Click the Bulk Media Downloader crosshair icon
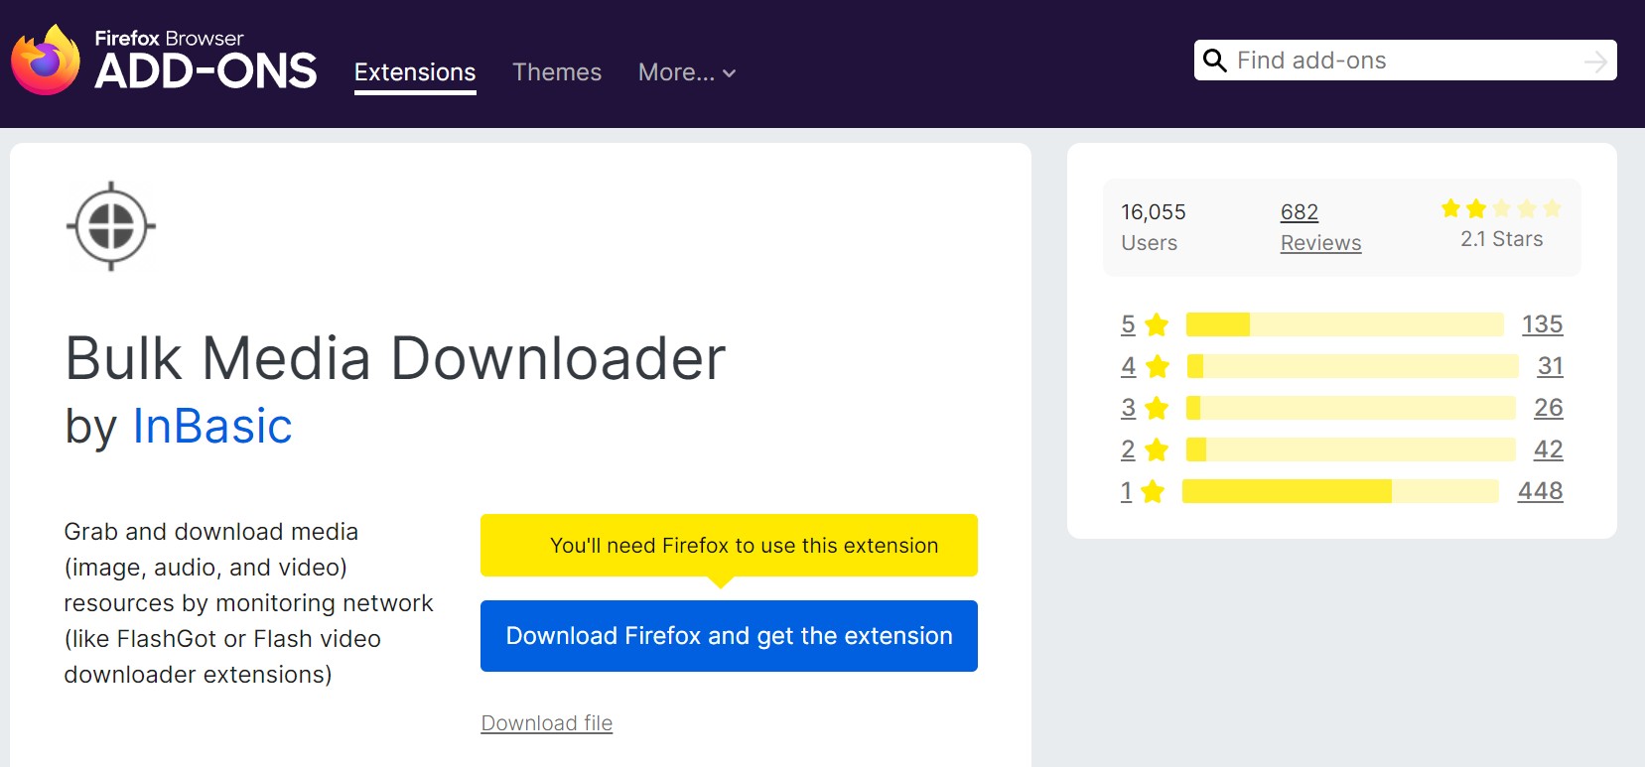Viewport: 1645px width, 767px height. (x=111, y=226)
